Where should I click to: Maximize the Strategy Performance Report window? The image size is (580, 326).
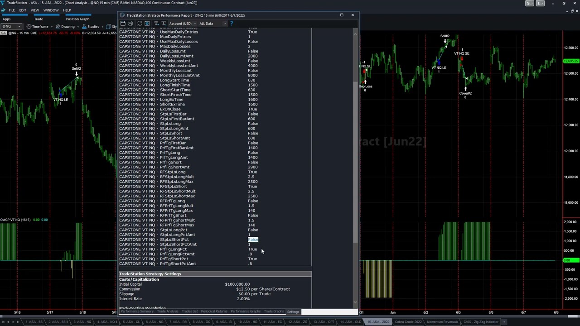[x=342, y=15]
